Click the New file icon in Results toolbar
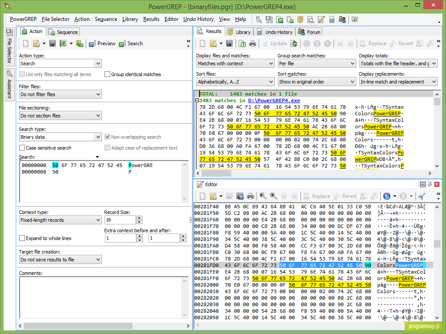This screenshot has width=446, height=334. 203,43
